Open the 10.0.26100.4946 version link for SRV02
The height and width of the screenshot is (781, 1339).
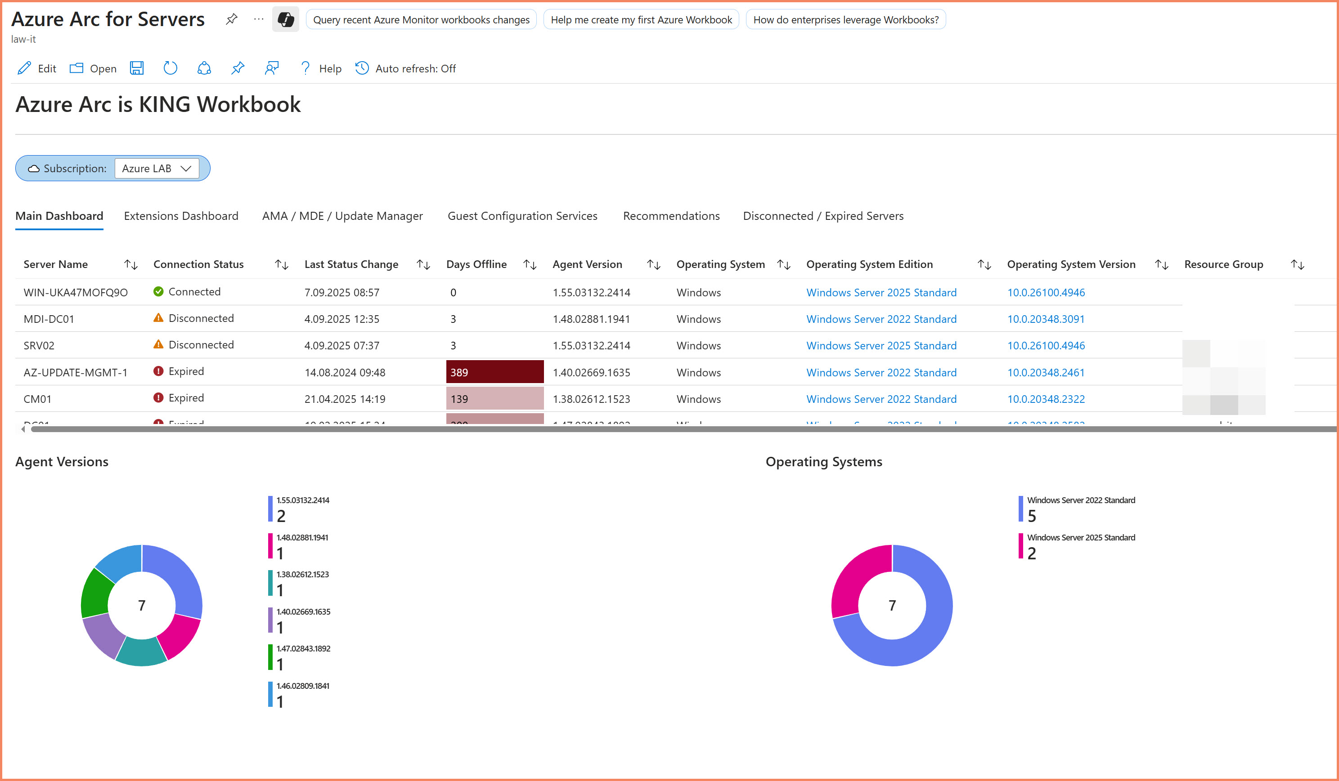(1046, 346)
